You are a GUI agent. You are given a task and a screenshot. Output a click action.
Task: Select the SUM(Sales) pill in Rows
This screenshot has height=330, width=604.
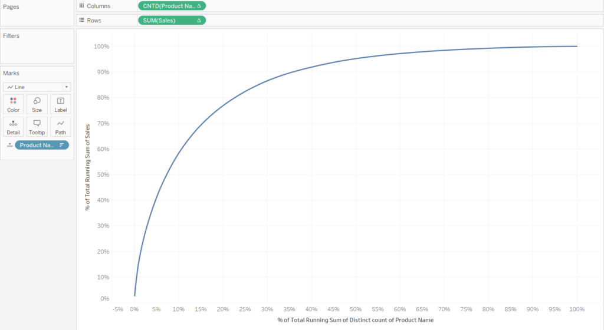coord(172,21)
